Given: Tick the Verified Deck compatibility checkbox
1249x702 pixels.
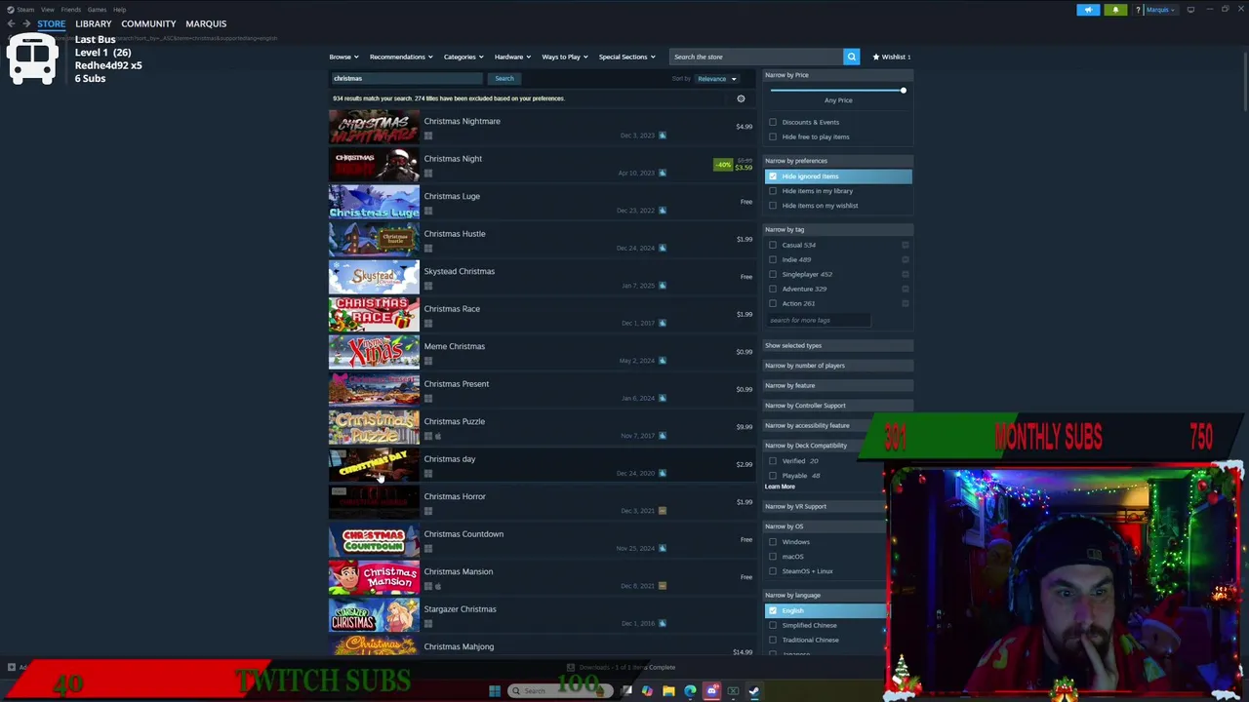Looking at the screenshot, I should pos(773,461).
